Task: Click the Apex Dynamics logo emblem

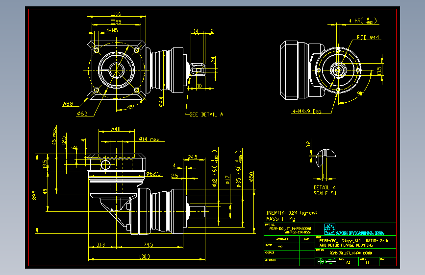Action: (x=329, y=229)
